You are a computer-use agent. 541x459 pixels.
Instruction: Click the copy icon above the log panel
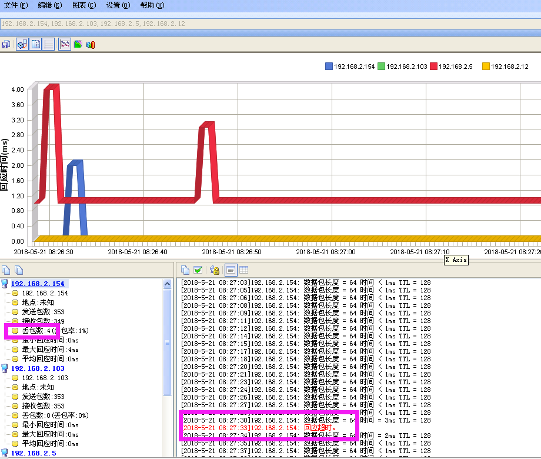pyautogui.click(x=185, y=270)
